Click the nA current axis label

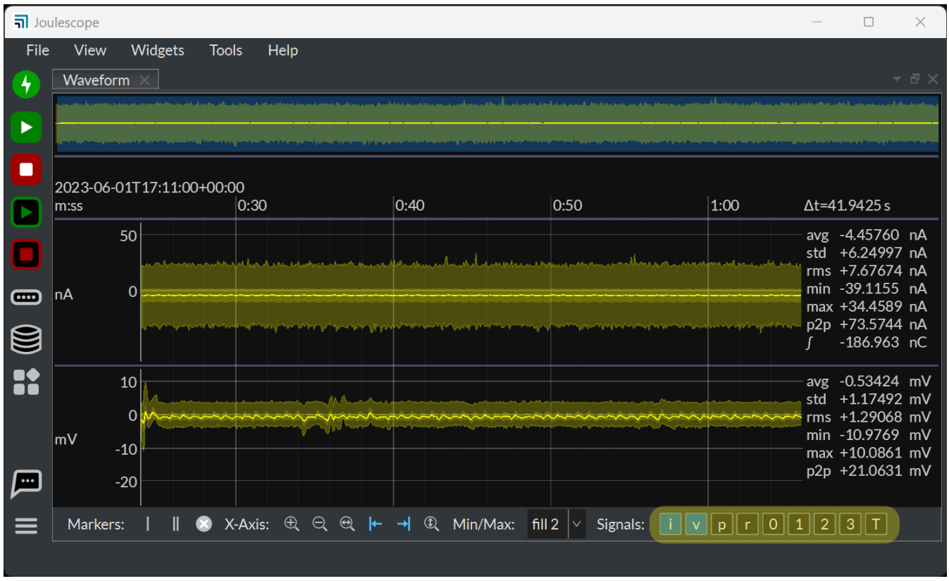[x=64, y=295]
